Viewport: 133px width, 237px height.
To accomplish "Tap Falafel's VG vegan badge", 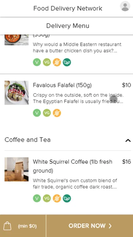I will point(47,113).
